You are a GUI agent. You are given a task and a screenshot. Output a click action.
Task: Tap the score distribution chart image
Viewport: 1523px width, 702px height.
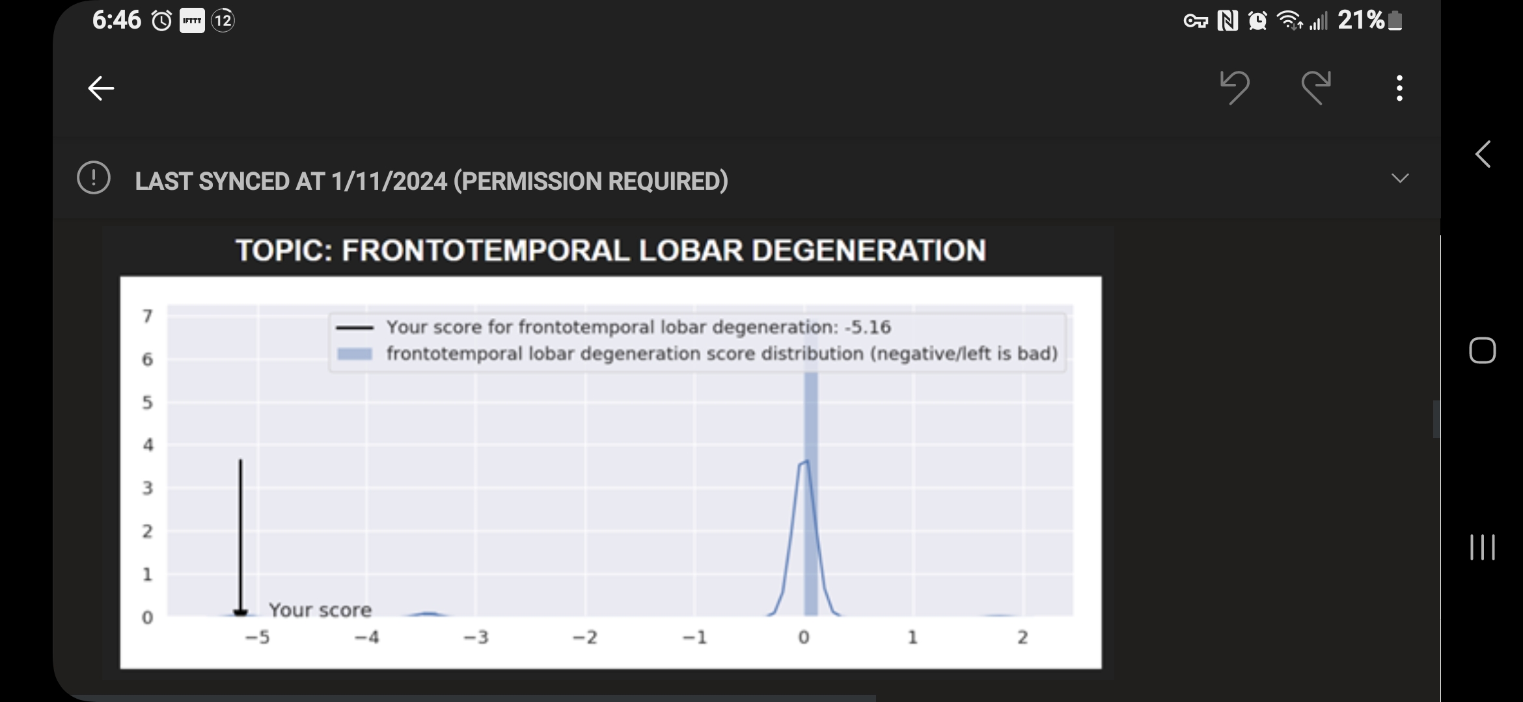(611, 472)
